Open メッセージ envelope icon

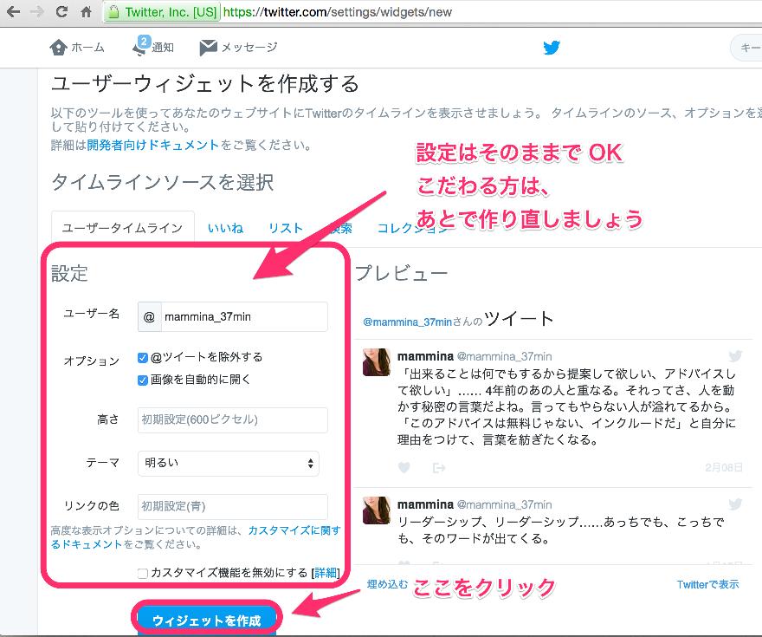pos(208,47)
